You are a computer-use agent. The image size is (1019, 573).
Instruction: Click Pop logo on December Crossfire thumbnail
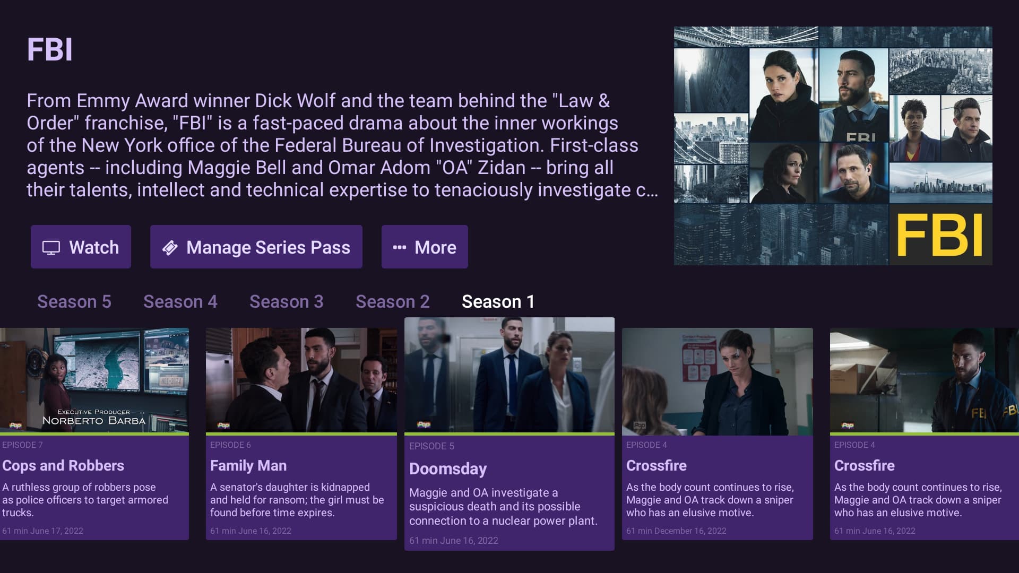click(640, 425)
